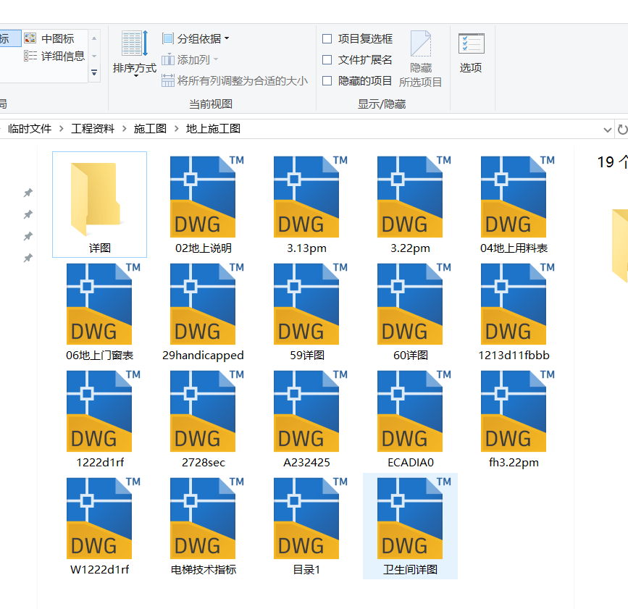Click the 选项 button
Screen dimensions: 628x609
click(x=471, y=51)
